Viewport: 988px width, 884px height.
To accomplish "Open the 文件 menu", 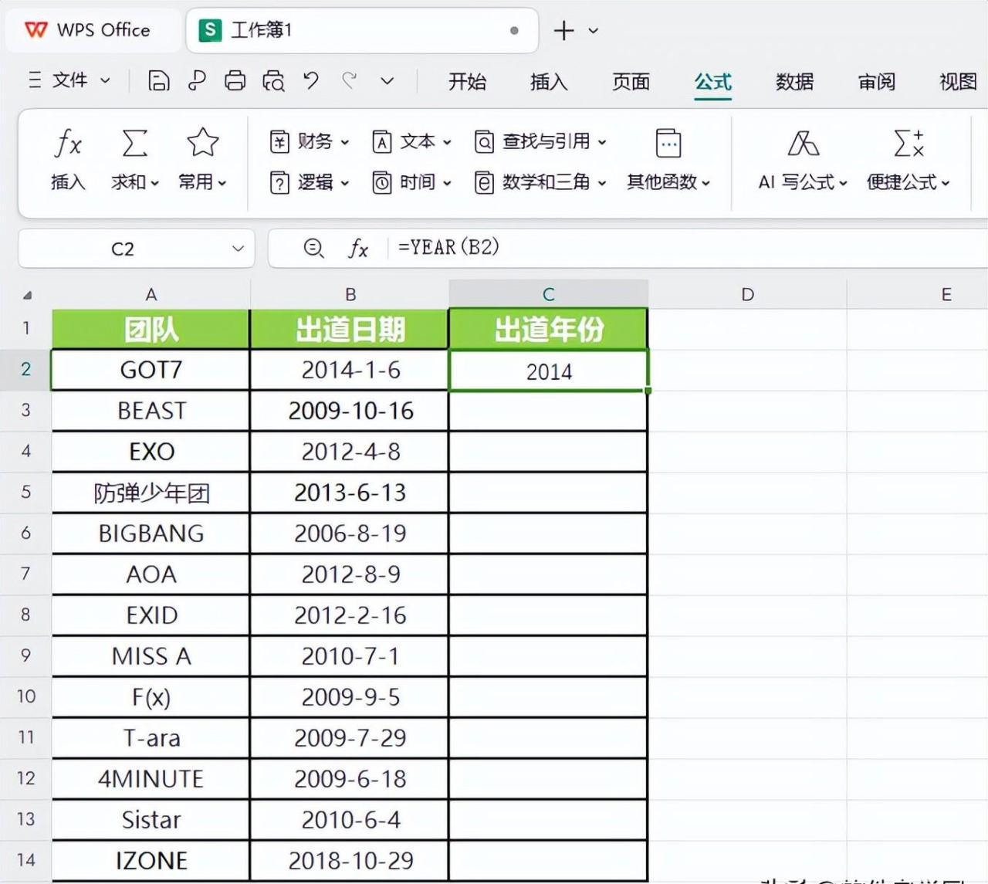I will 69,80.
